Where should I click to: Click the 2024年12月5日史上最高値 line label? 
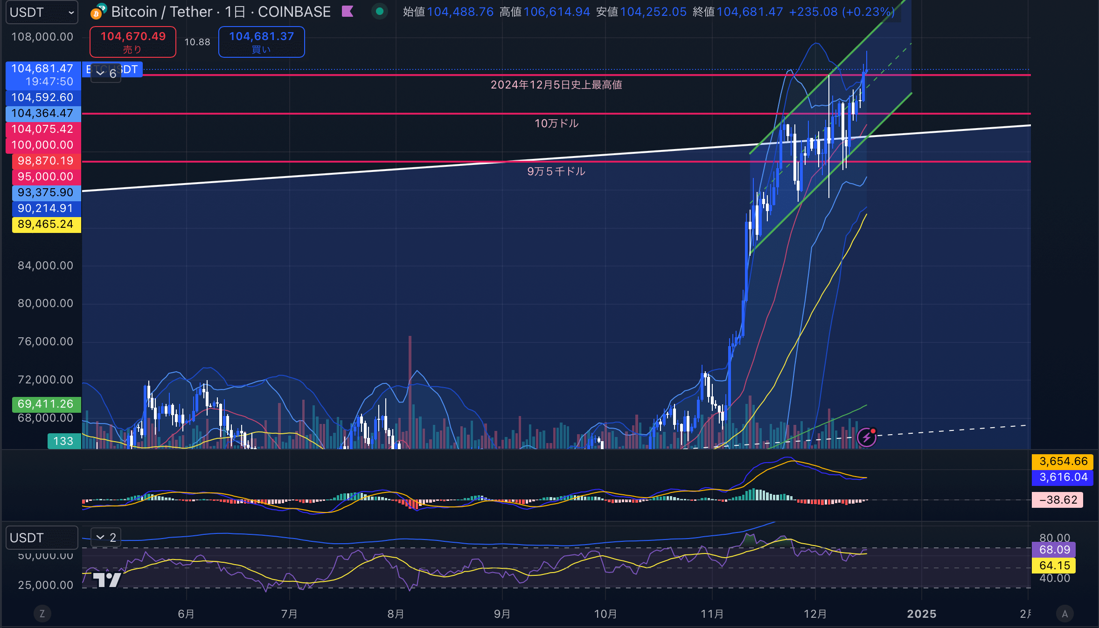point(556,85)
